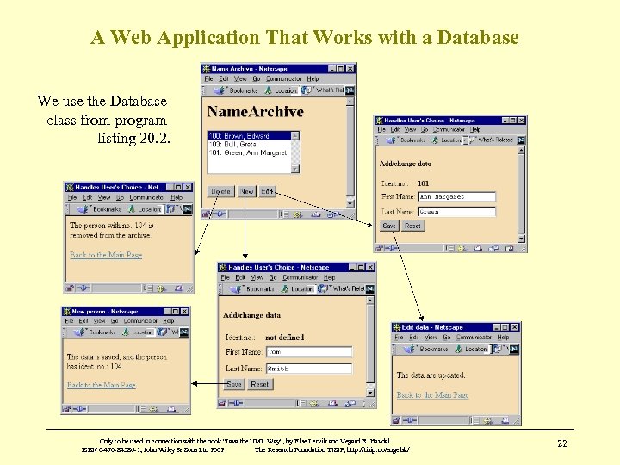620x465 pixels.
Task: Click Bookmarks icon in 'not defined' window toolbar
Action: [236, 289]
